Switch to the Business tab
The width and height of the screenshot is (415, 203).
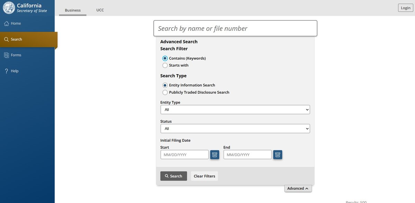pos(73,10)
